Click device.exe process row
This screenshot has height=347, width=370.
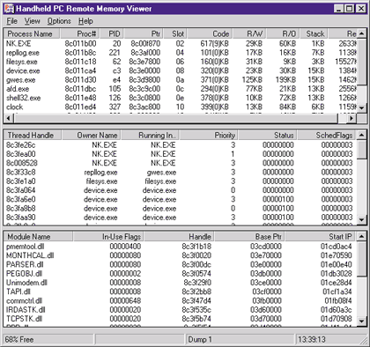coord(181,70)
